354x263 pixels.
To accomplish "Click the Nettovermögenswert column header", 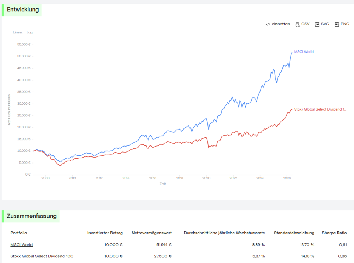I will [152, 233].
